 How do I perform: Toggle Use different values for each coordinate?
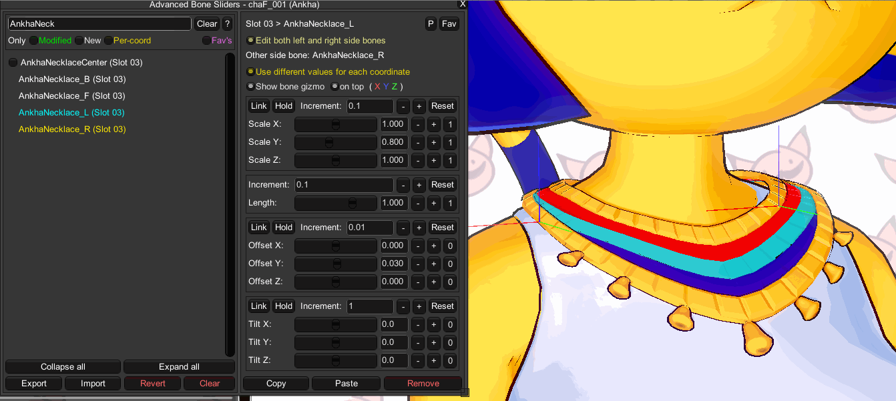click(328, 72)
